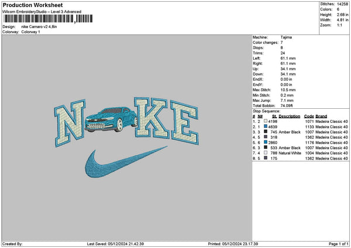The image size is (351, 248).
Task: Click the 'Color changes:' label
Action: click(266, 43)
